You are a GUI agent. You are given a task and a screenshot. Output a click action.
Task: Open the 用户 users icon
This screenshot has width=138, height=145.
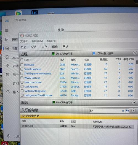pos(8,74)
